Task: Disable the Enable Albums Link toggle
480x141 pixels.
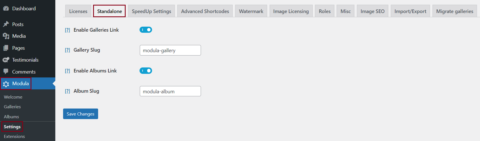Action: coord(146,71)
